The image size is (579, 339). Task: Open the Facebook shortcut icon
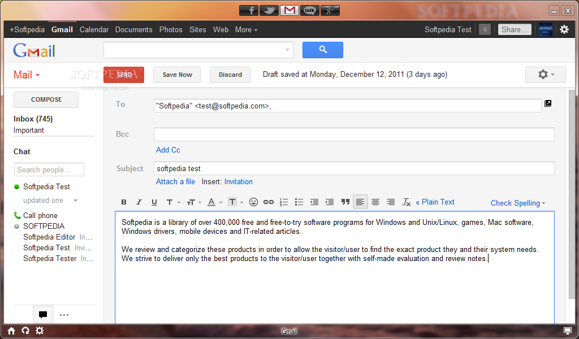click(249, 10)
